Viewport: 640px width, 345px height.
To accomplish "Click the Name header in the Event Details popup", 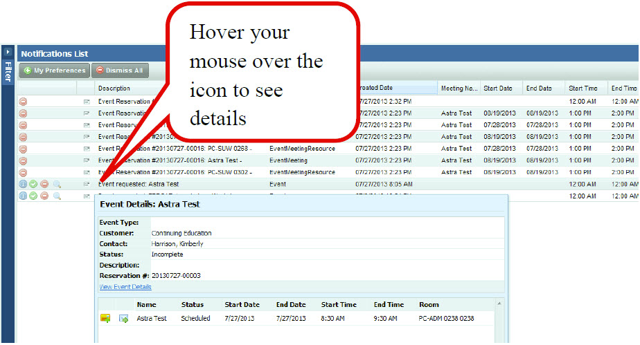I will click(x=147, y=304).
